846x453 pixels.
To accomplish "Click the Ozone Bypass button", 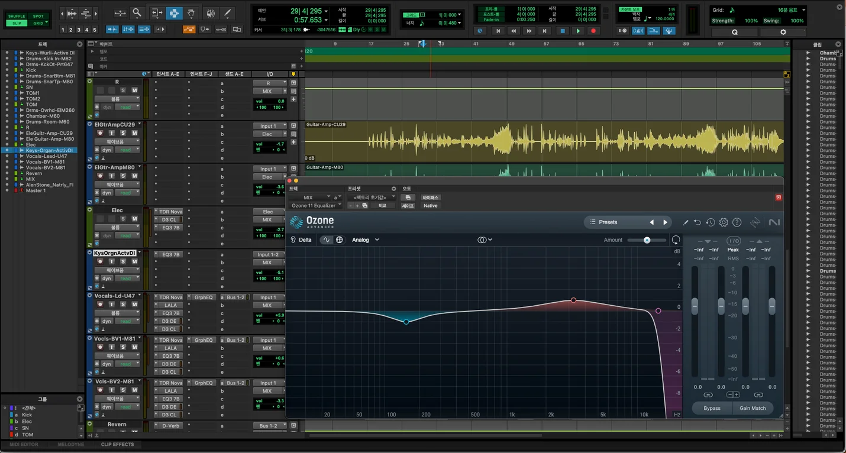I will [712, 408].
